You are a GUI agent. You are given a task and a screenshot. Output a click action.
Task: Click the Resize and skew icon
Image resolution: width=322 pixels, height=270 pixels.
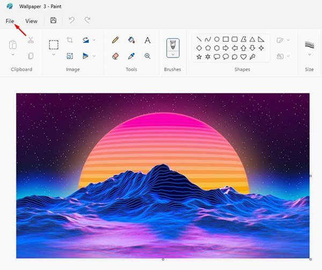pos(70,56)
